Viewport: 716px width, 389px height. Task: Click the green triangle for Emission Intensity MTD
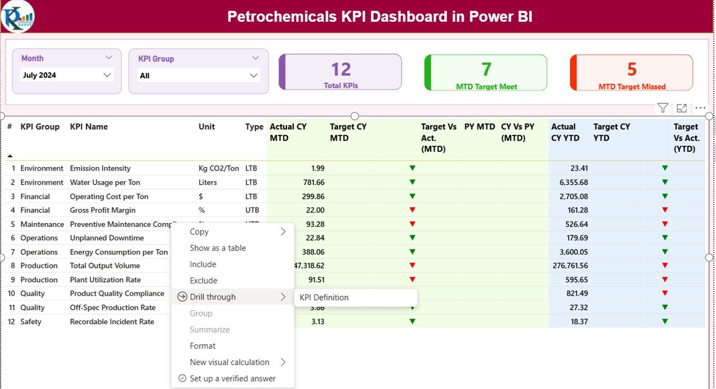(x=412, y=168)
